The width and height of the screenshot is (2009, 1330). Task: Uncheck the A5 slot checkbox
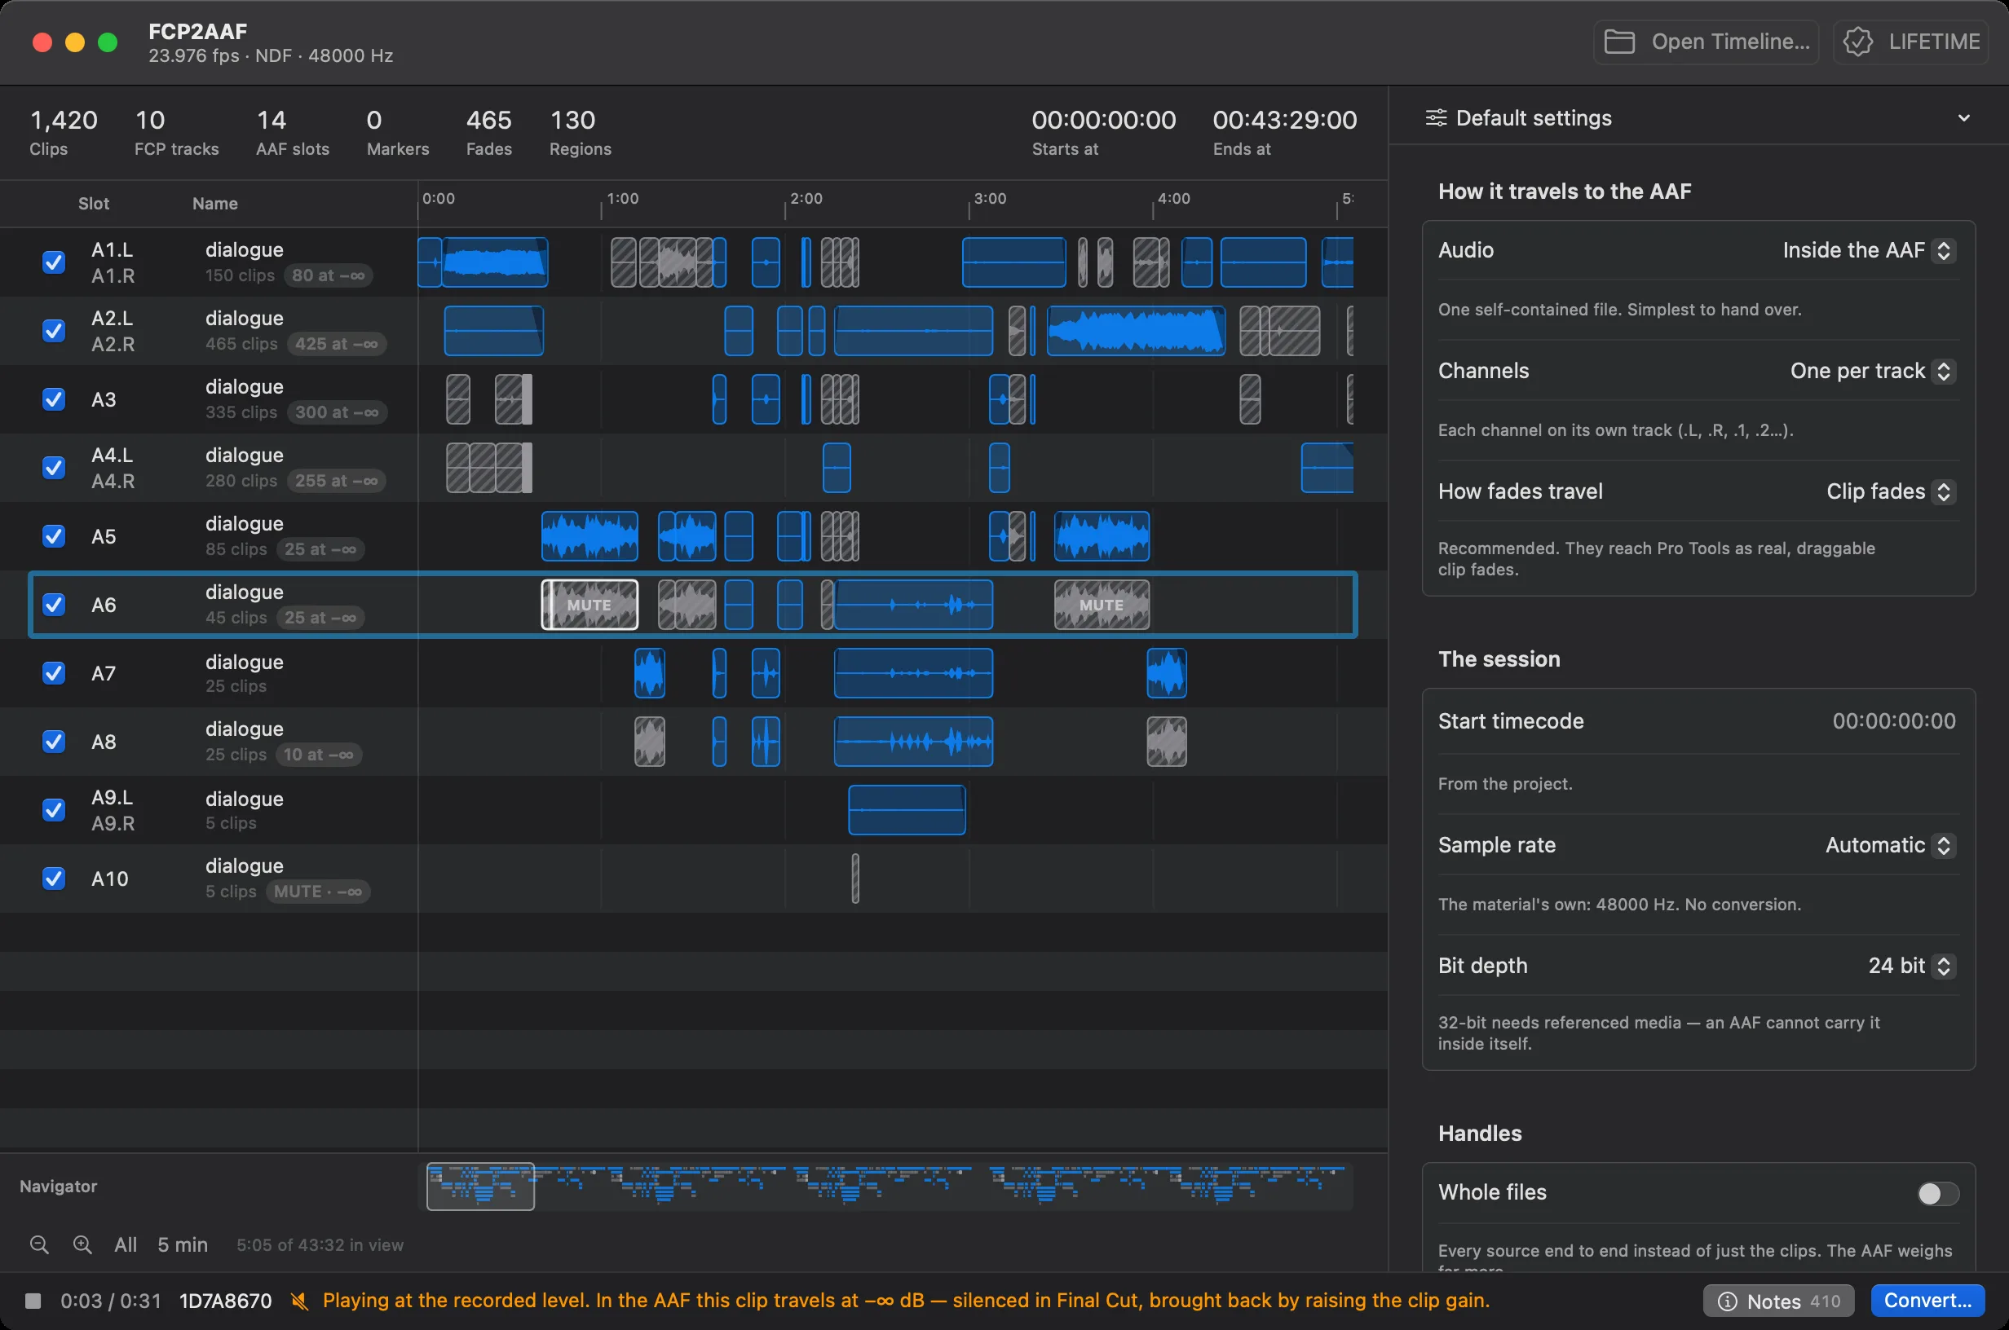[x=54, y=536]
